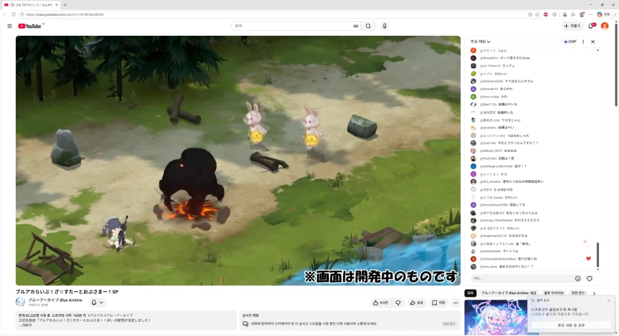Open the emoji picker in chat
Image resolution: width=619 pixels, height=336 pixels.
[x=578, y=278]
